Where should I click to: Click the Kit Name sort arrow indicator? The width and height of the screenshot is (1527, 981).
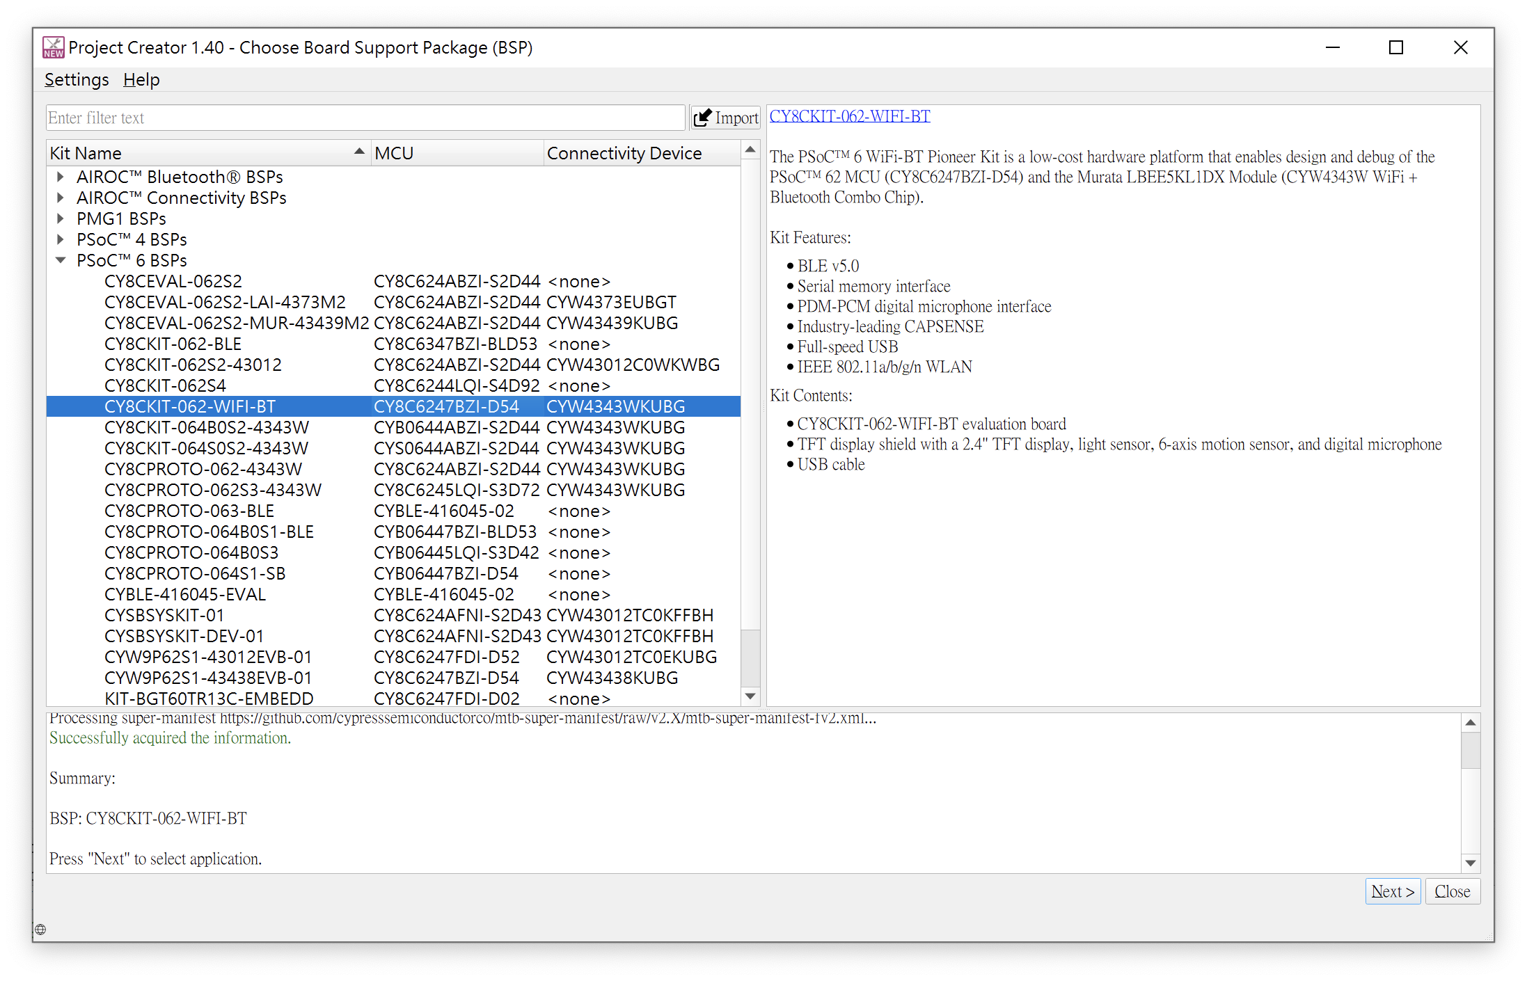(359, 152)
